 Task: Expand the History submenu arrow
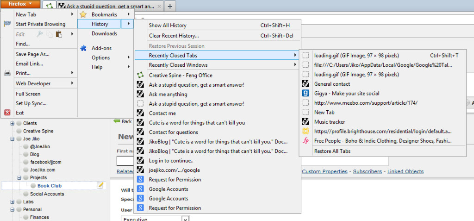tap(127, 24)
